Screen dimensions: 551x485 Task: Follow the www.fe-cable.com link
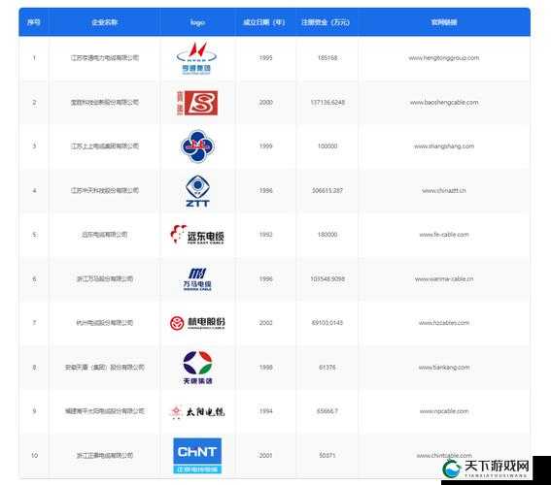[x=444, y=235]
